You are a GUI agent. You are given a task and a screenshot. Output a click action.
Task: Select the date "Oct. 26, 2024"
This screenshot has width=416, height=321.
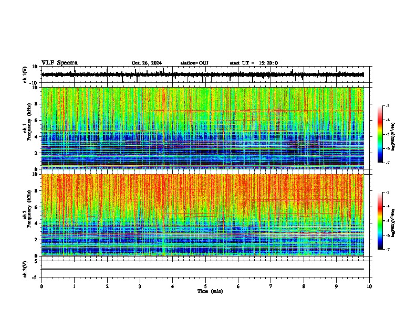click(147, 63)
